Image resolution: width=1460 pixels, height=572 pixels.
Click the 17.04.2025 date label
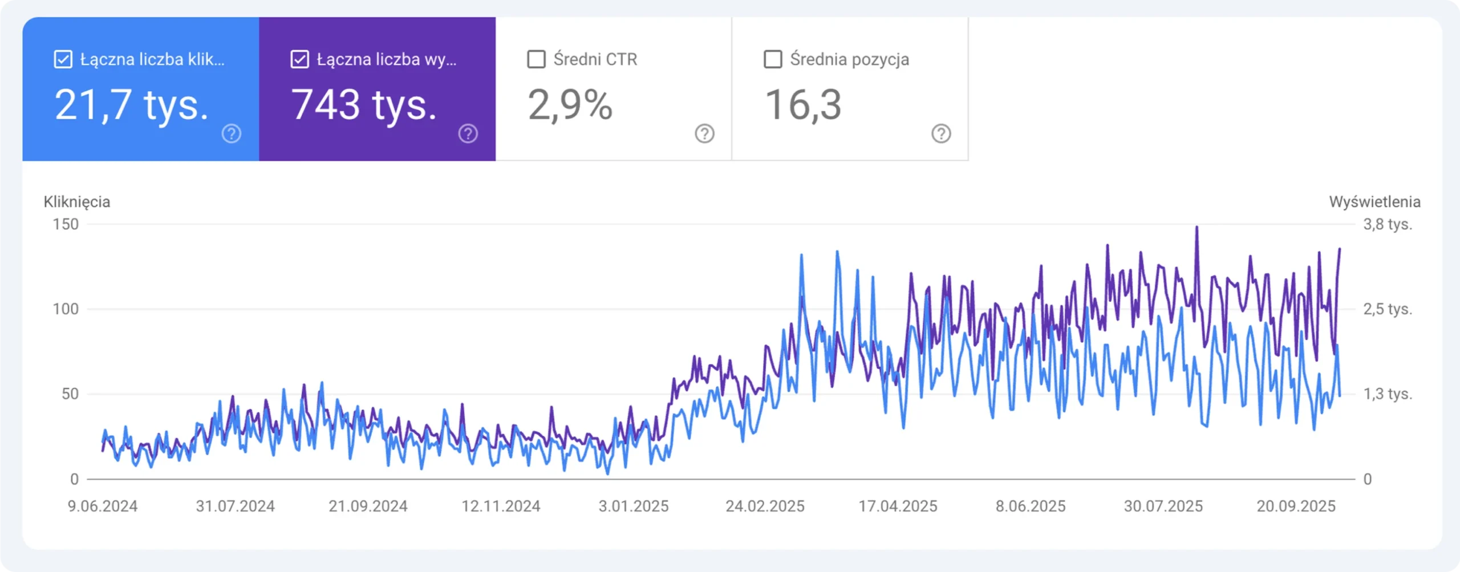pos(898,506)
